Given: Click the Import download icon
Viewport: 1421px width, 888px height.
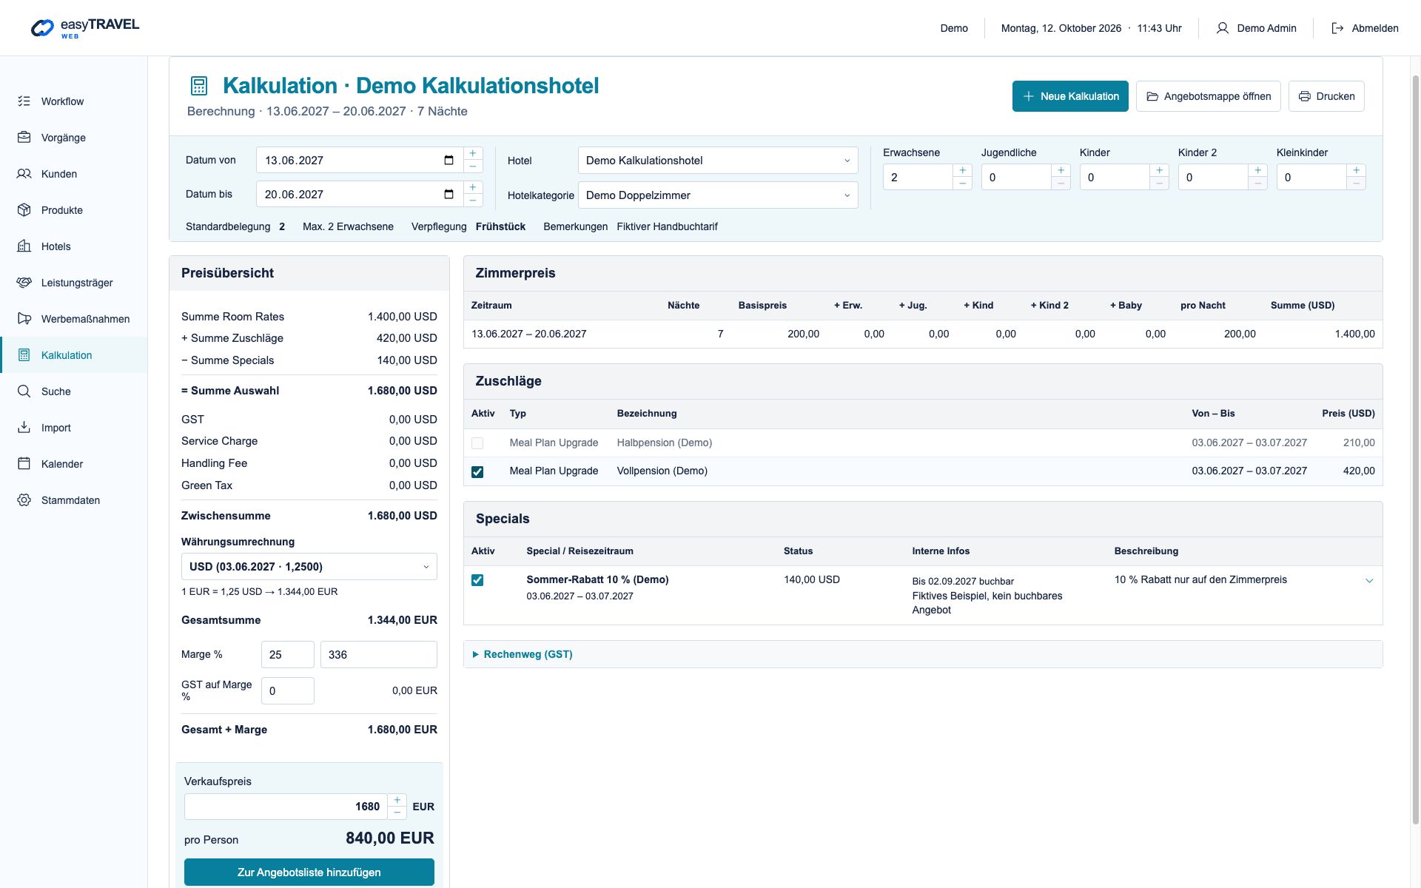Looking at the screenshot, I should point(24,428).
